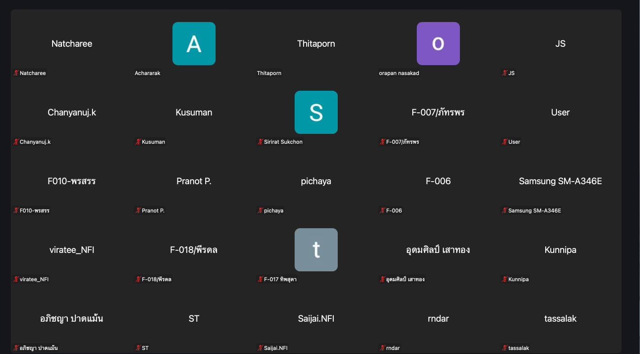The width and height of the screenshot is (640, 354).
Task: Click the muted mic icon next to JS
Action: coord(504,73)
